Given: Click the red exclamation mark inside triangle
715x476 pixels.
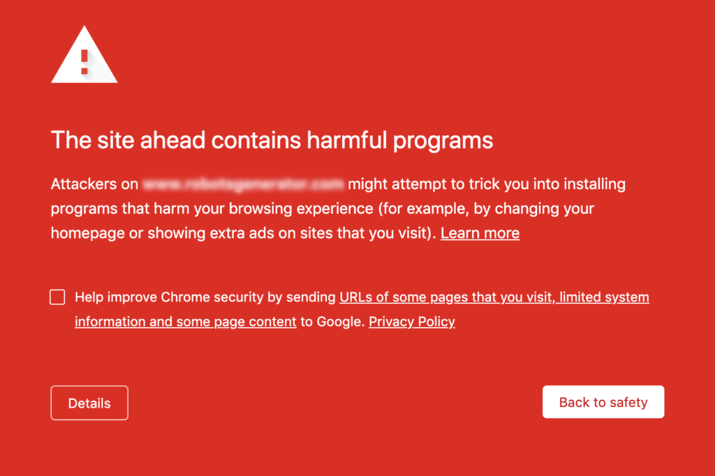Looking at the screenshot, I should coord(84,62).
